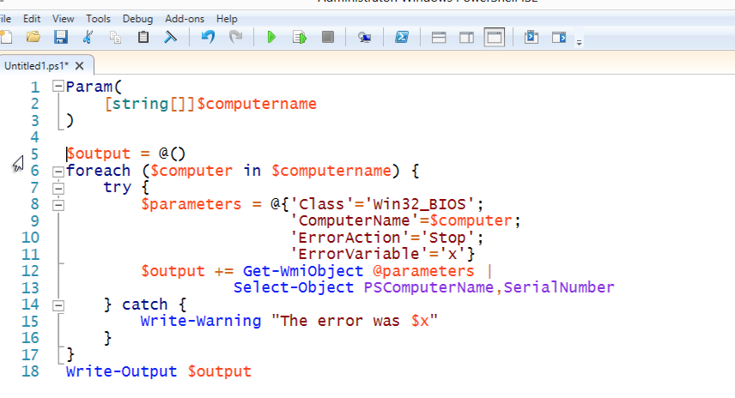The height and width of the screenshot is (398, 735).
Task: Click the Save script floppy icon
Action: point(61,37)
